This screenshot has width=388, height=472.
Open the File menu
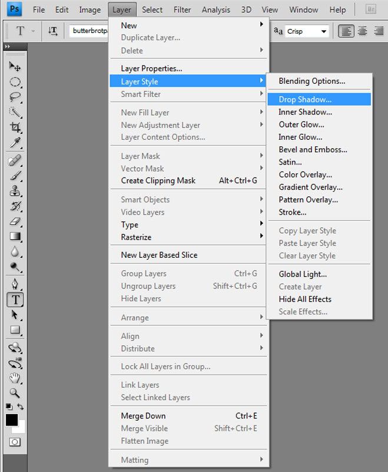39,10
